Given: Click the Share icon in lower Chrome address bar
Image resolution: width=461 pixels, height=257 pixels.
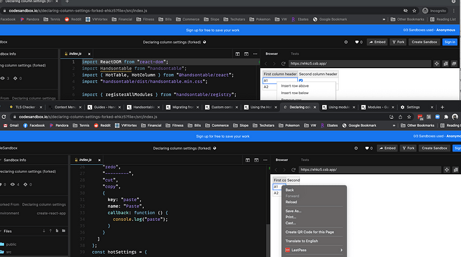Looking at the screenshot, I should [400, 117].
